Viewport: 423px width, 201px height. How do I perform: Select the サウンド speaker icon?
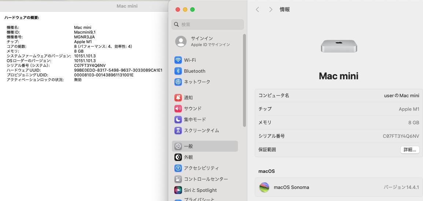pyautogui.click(x=178, y=109)
